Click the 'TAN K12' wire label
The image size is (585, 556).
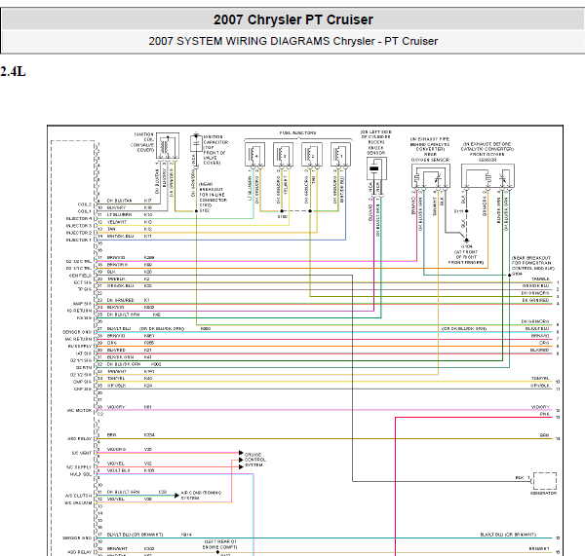pyautogui.click(x=130, y=229)
